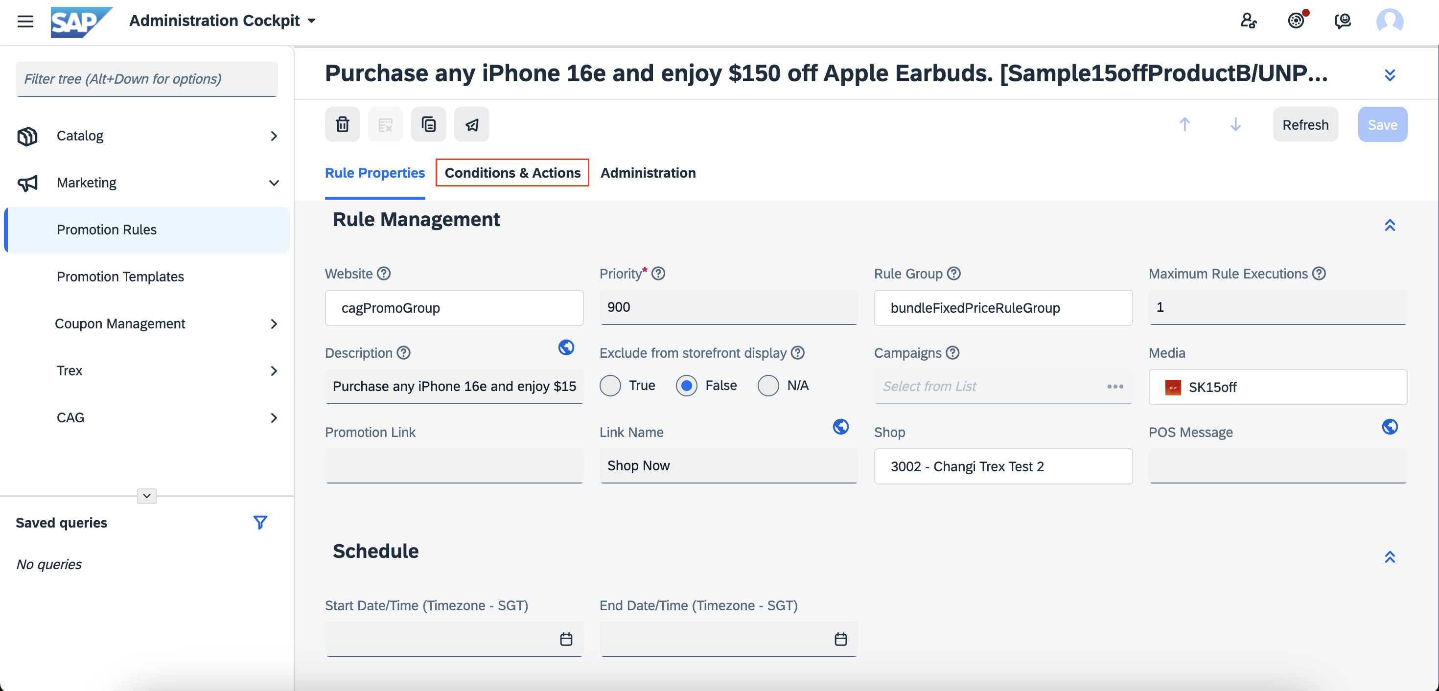Click the Shop field 3002 - Changi Trex Test 2
Screen dimensions: 1439x691
coord(1003,466)
